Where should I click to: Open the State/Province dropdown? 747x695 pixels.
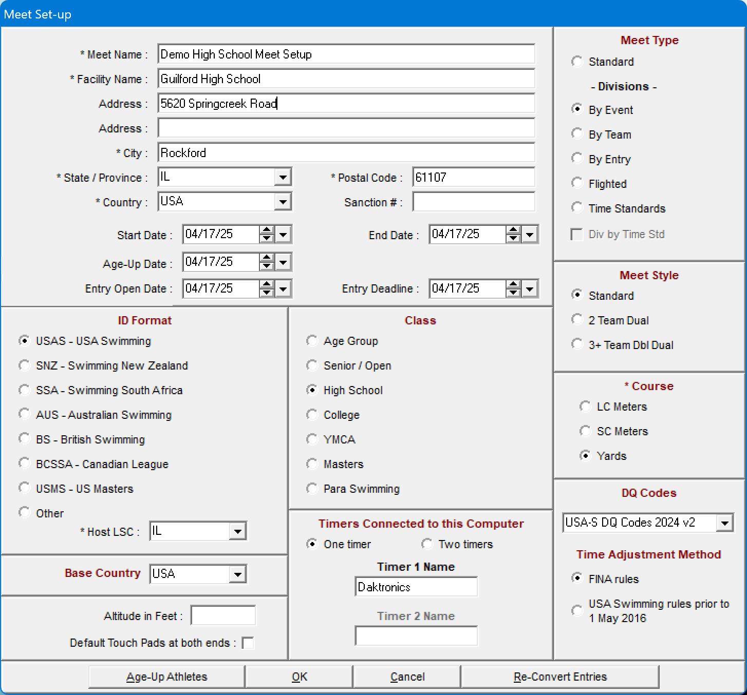point(283,177)
